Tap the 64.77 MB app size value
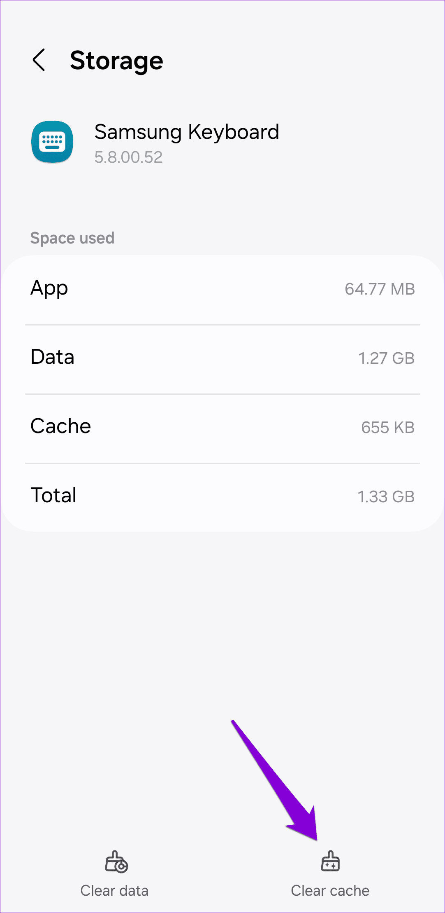Screen dimensions: 445x913 pos(380,289)
